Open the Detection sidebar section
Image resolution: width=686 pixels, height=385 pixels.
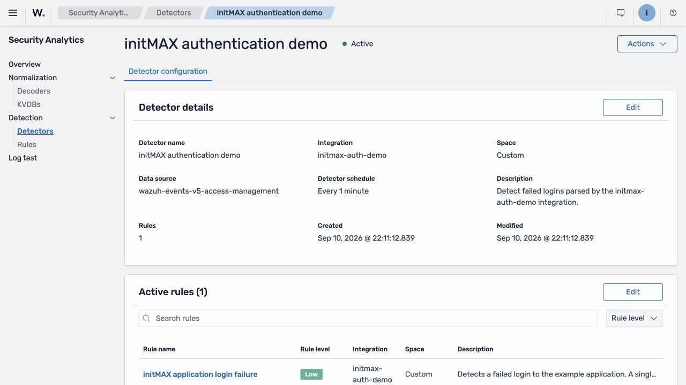[26, 118]
